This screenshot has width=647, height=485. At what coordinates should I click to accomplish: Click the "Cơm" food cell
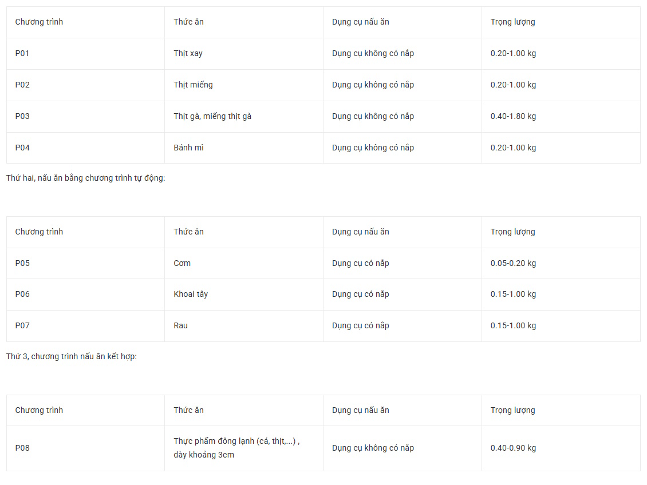pos(182,263)
